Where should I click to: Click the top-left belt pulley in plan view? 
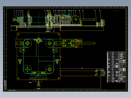pyautogui.click(x=27, y=43)
